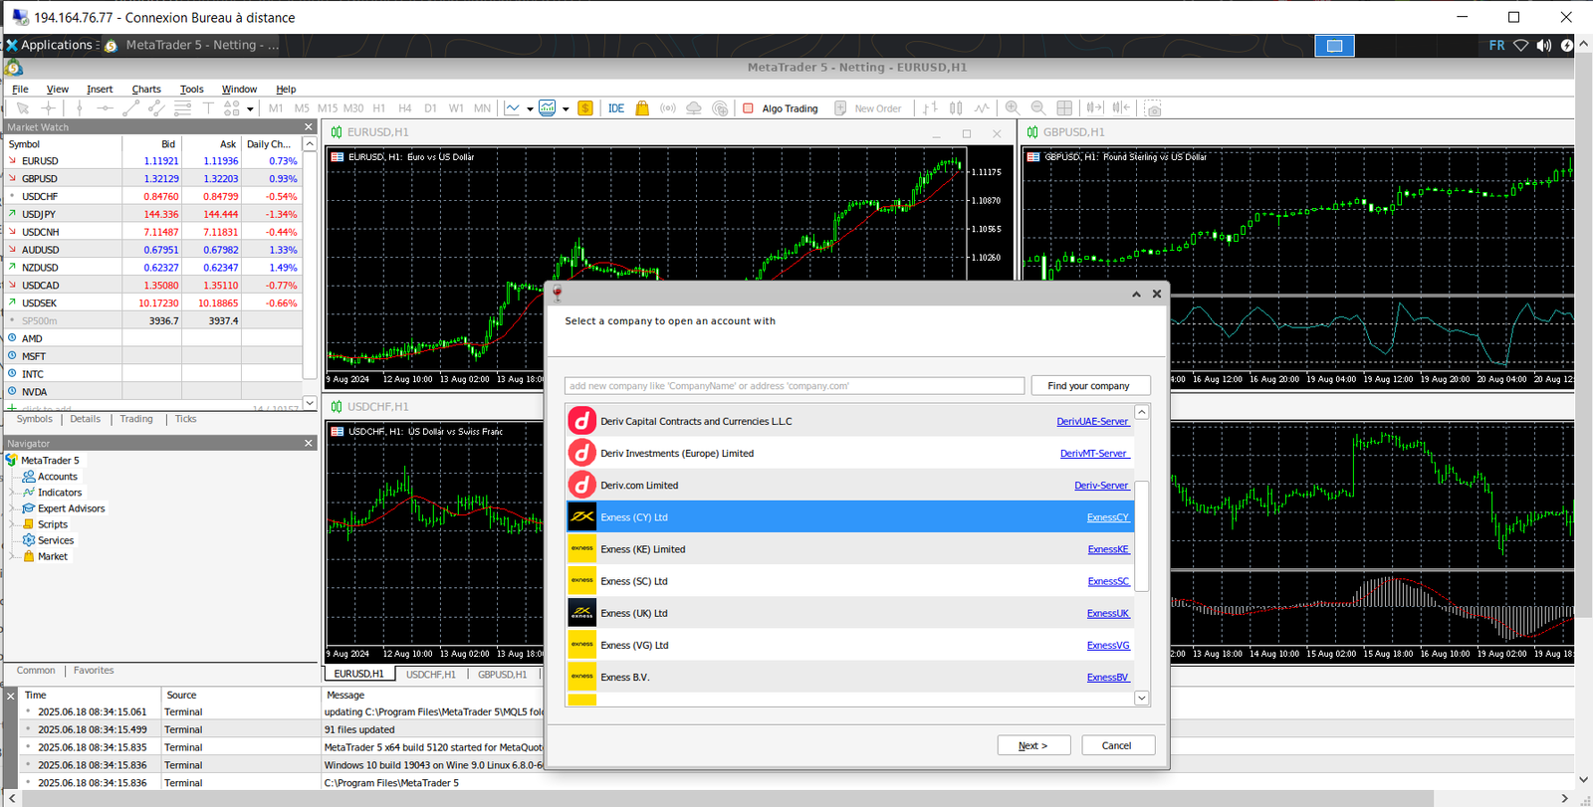The image size is (1593, 807).
Task: Select the USDCHF,H1 chart tab
Action: click(x=431, y=675)
